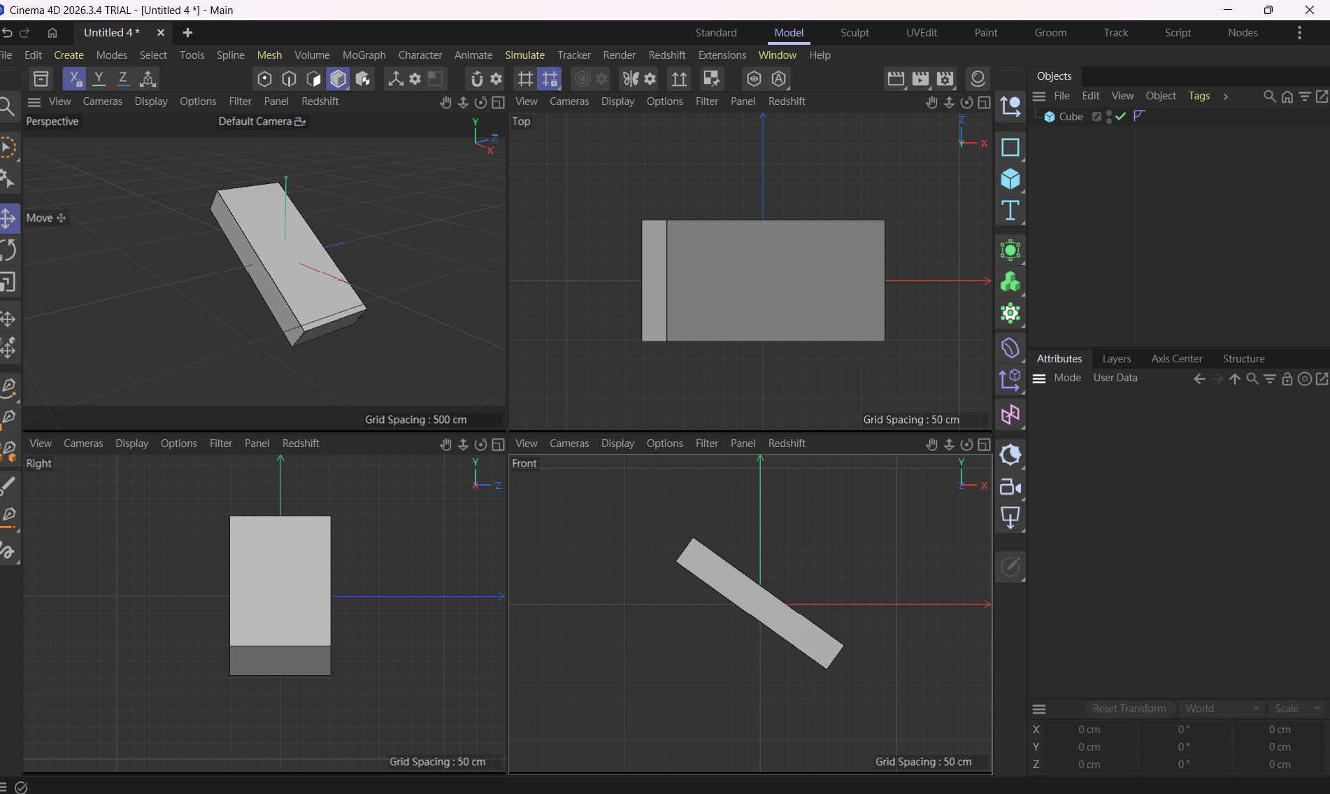
Task: Select Polygons mode icon
Action: click(313, 79)
